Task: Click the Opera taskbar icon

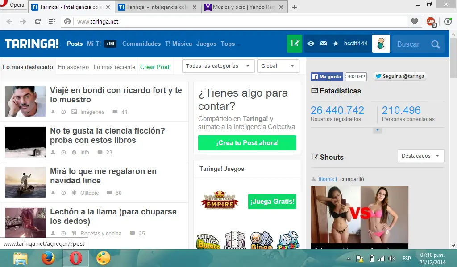Action: click(x=75, y=258)
